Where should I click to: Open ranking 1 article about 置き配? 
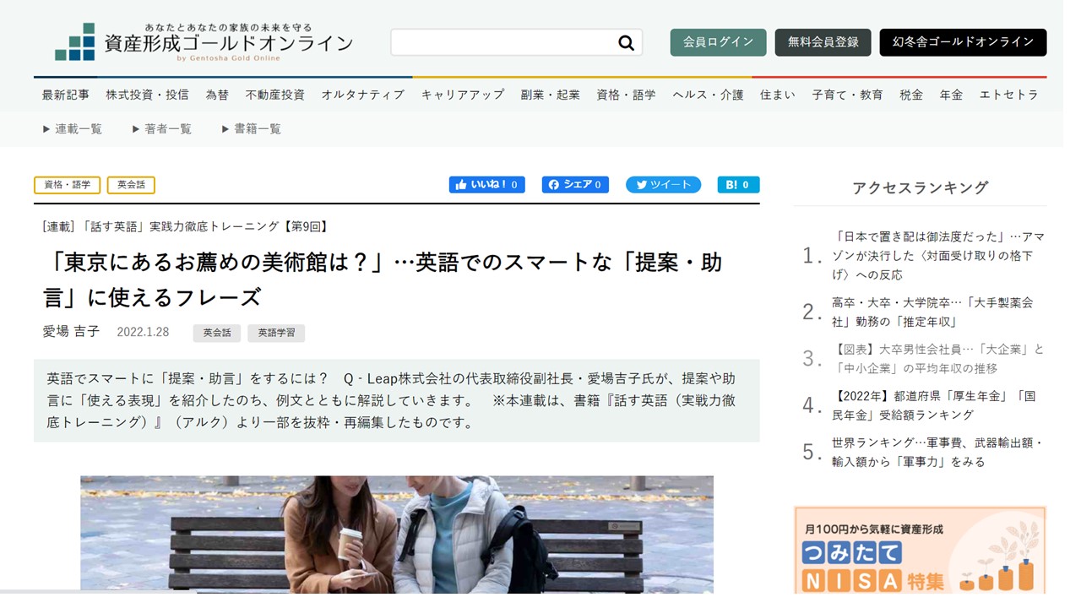point(938,255)
